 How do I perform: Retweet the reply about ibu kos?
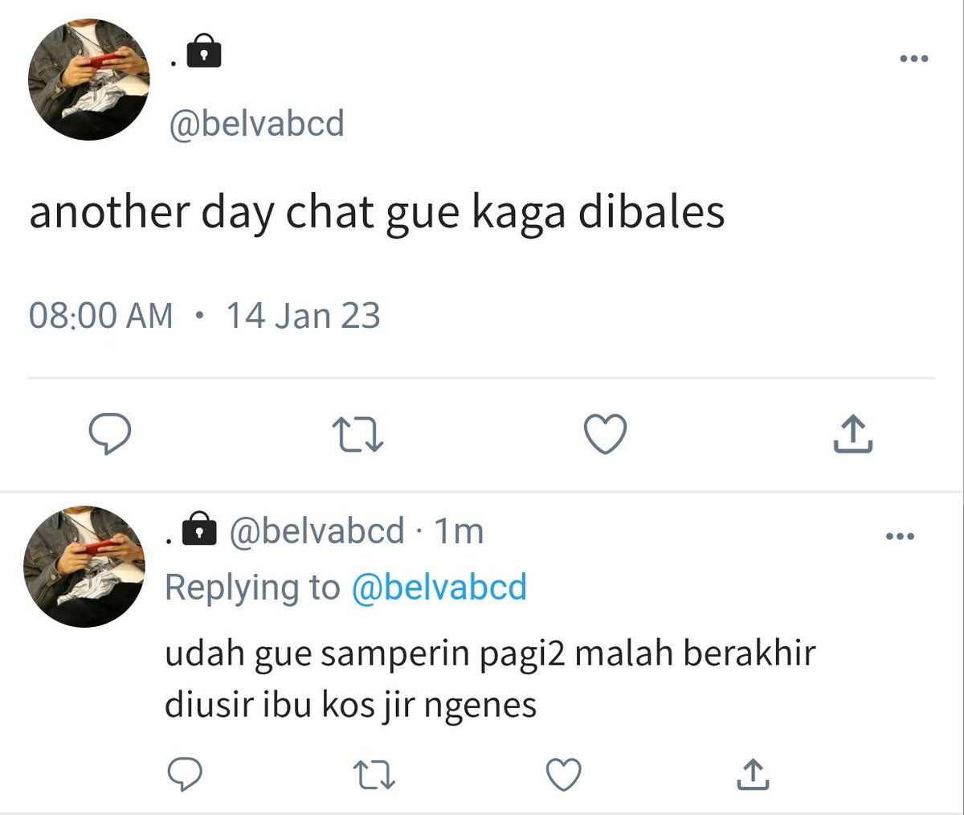(x=374, y=774)
